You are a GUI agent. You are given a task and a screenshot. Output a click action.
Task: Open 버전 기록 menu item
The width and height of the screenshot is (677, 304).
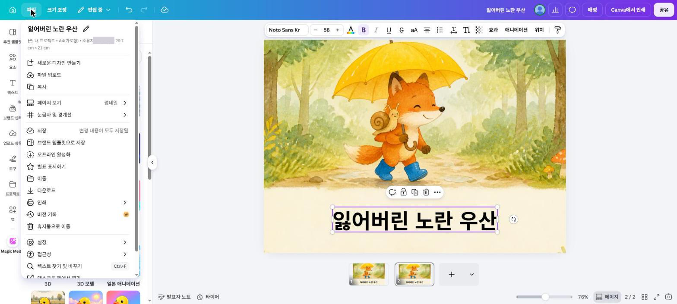pos(78,214)
